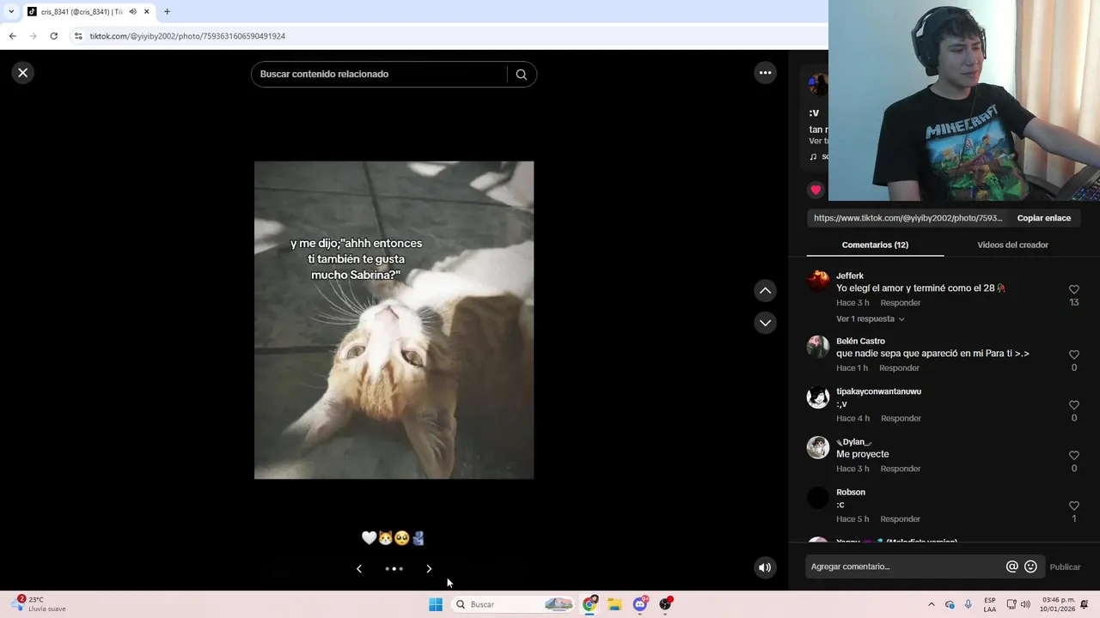
Task: Reply to tipakayconwantanuwu's comment
Action: [x=901, y=419]
